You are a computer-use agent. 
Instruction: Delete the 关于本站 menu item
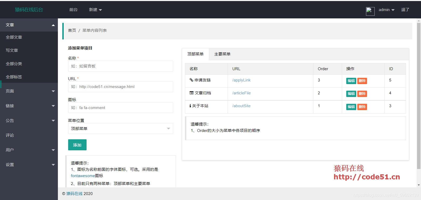point(362,107)
